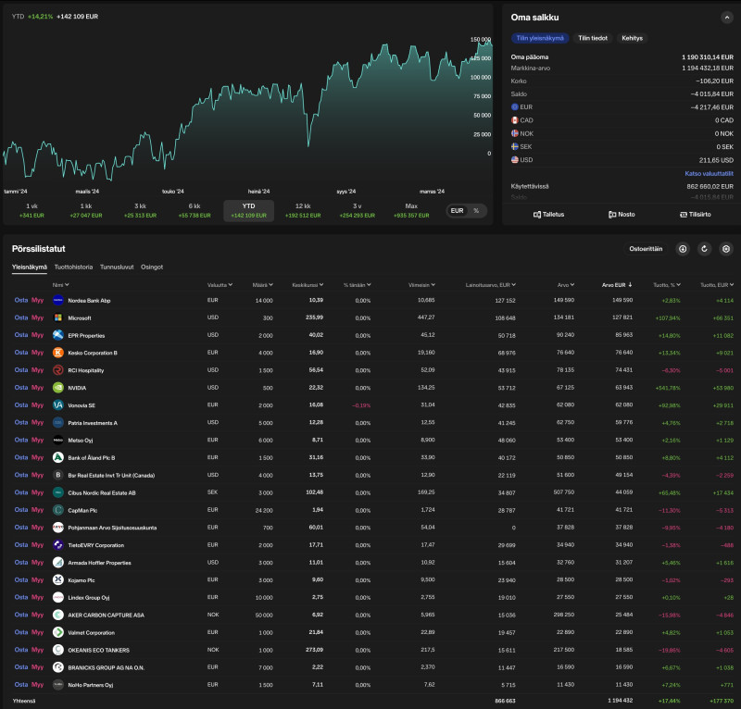This screenshot has width=741, height=709.
Task: Click the Bank of Åland logo
Action: (x=58, y=457)
